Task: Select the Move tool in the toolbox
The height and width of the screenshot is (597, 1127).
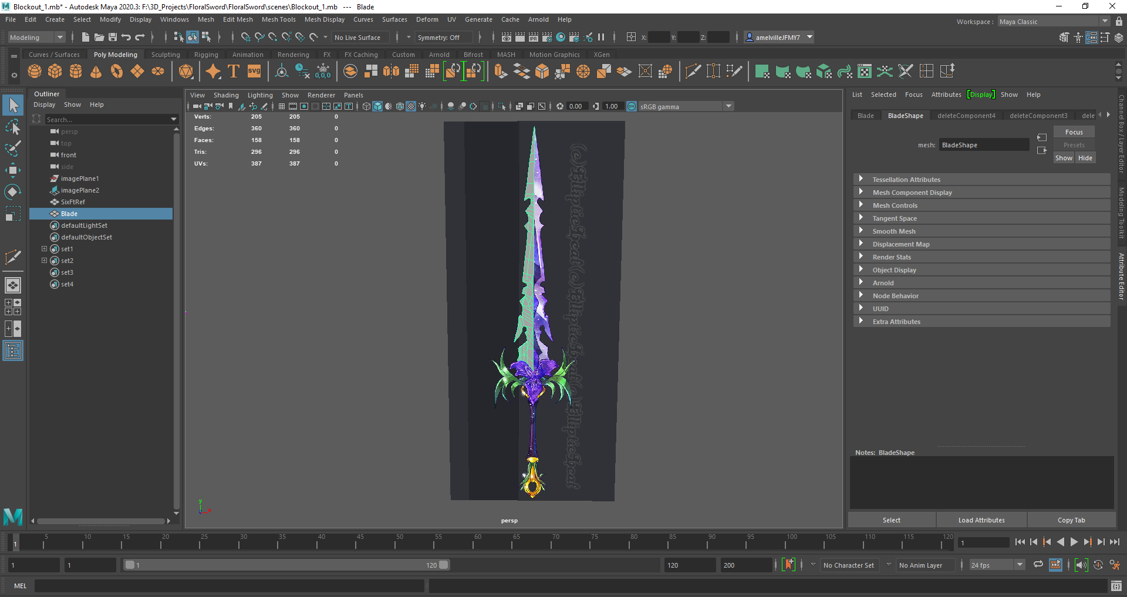Action: (x=13, y=170)
